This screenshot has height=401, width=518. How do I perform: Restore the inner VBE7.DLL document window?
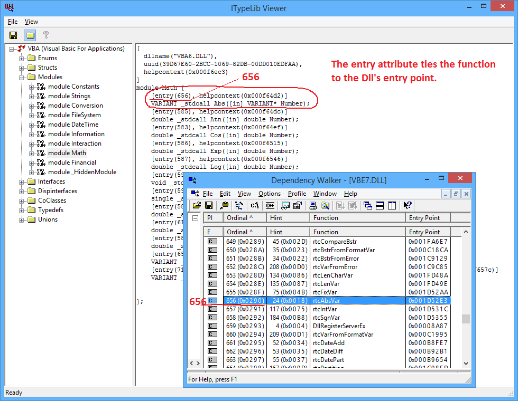(456, 194)
